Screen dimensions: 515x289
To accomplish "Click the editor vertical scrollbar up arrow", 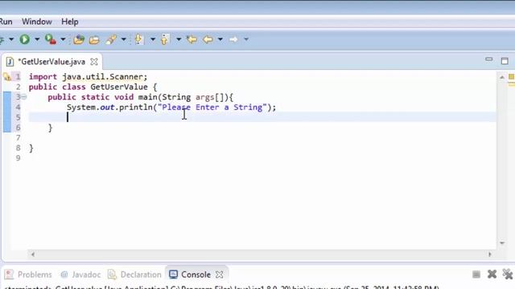I will tap(502, 77).
